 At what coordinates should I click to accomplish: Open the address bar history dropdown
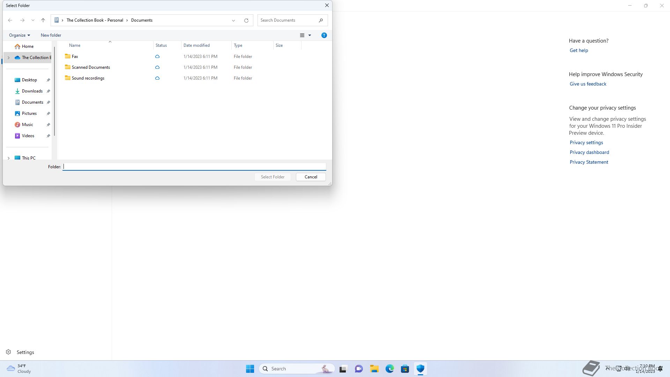[x=233, y=20]
